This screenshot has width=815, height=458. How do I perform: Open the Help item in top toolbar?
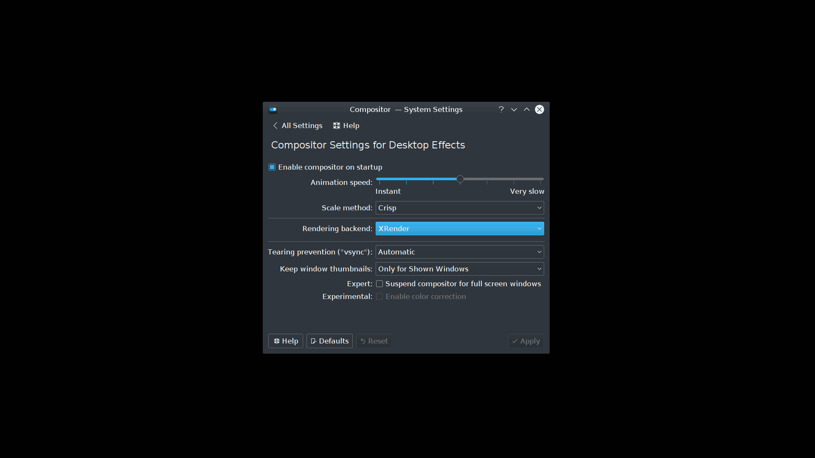(x=346, y=126)
